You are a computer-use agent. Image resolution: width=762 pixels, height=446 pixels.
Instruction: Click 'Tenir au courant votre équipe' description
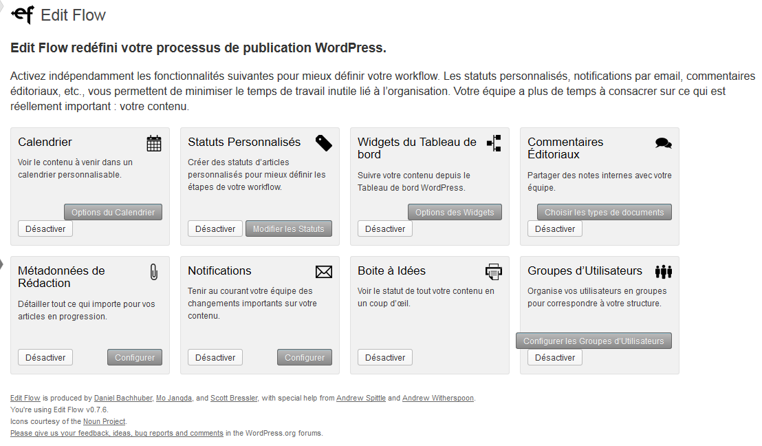[x=252, y=303]
